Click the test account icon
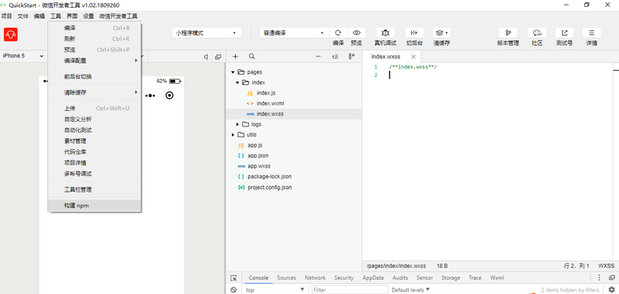The width and height of the screenshot is (619, 294). click(x=565, y=33)
